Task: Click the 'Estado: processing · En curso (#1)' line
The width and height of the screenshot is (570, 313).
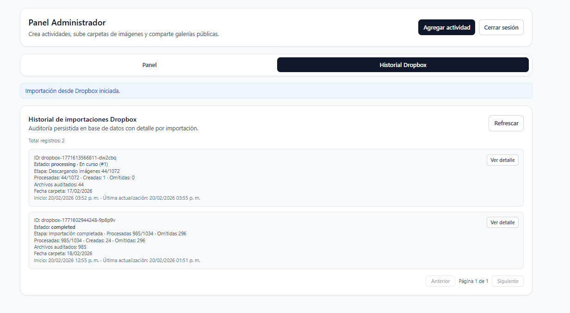Action: (71, 164)
